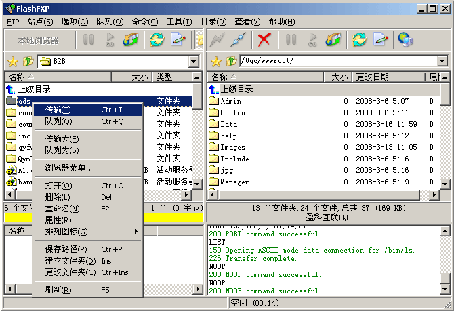Click remote pane refresh icon
Screen dimensions: 454x311
coord(358,40)
